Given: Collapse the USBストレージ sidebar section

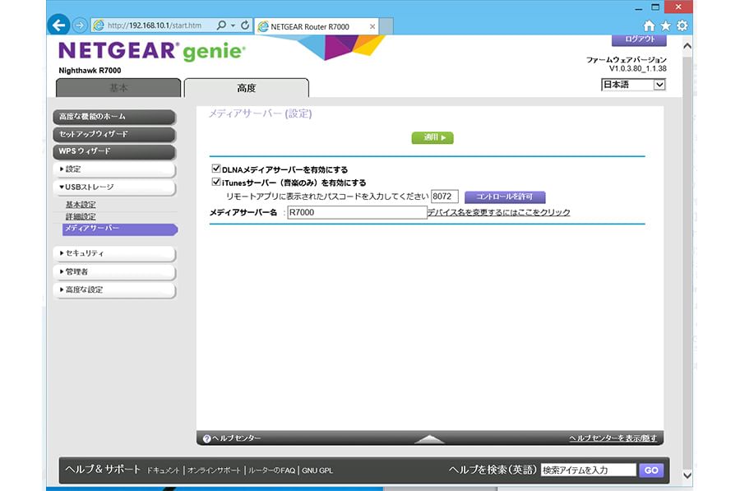Looking at the screenshot, I should point(115,188).
